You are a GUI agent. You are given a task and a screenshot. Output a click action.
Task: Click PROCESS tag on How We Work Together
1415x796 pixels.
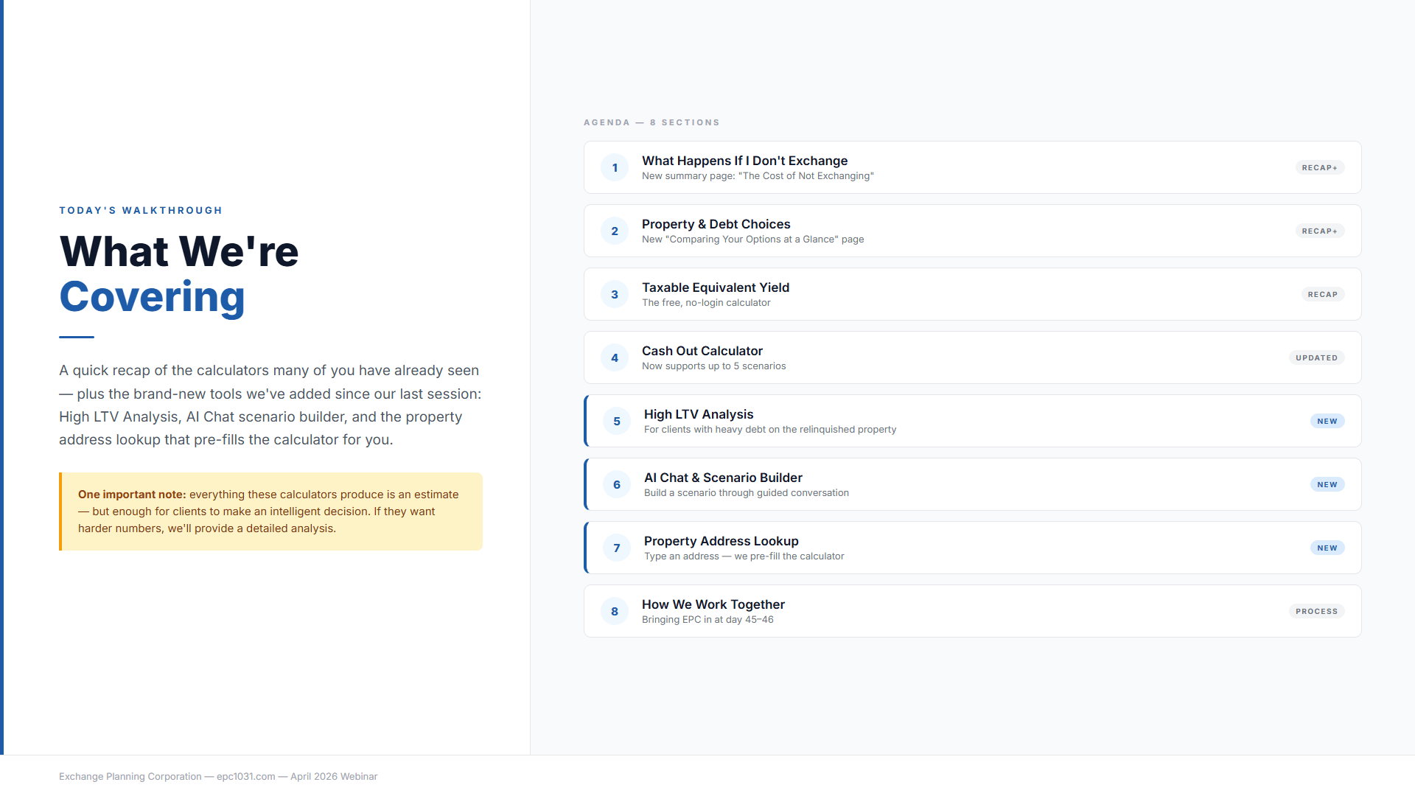point(1317,611)
